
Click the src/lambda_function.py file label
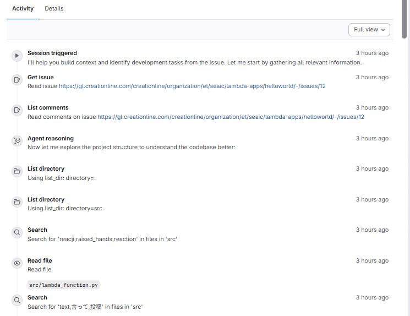tap(64, 285)
